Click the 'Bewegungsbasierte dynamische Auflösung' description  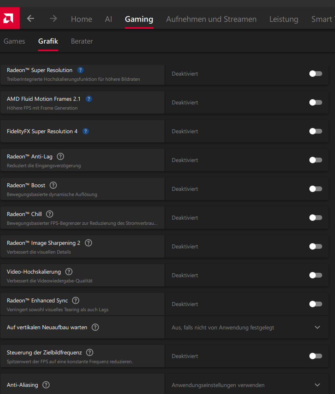52,194
